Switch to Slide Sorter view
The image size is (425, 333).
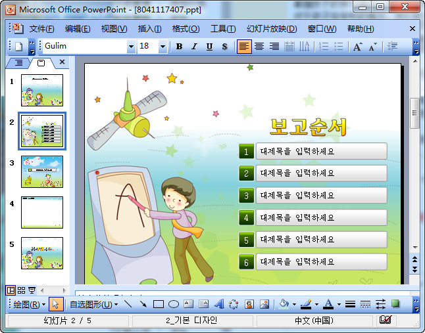21,290
